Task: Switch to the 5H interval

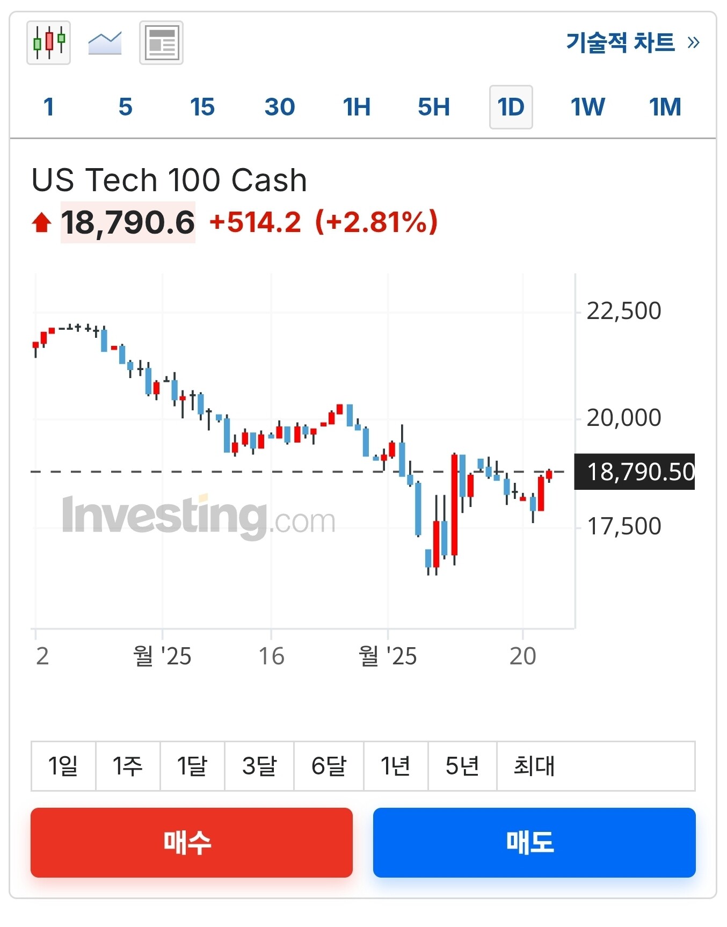Action: tap(434, 107)
